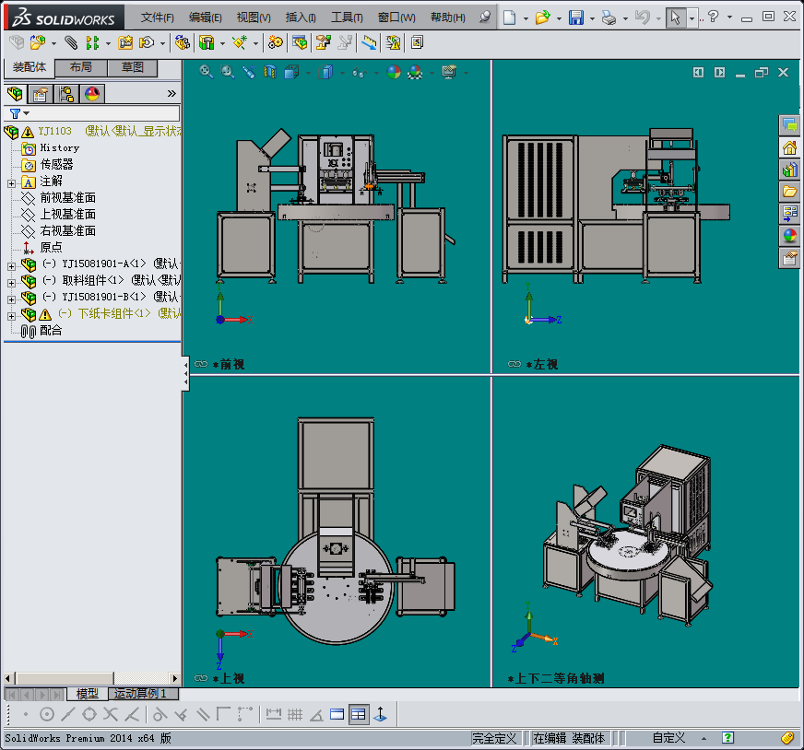Expand more manager tabs with the chevron
The width and height of the screenshot is (804, 750).
171,93
